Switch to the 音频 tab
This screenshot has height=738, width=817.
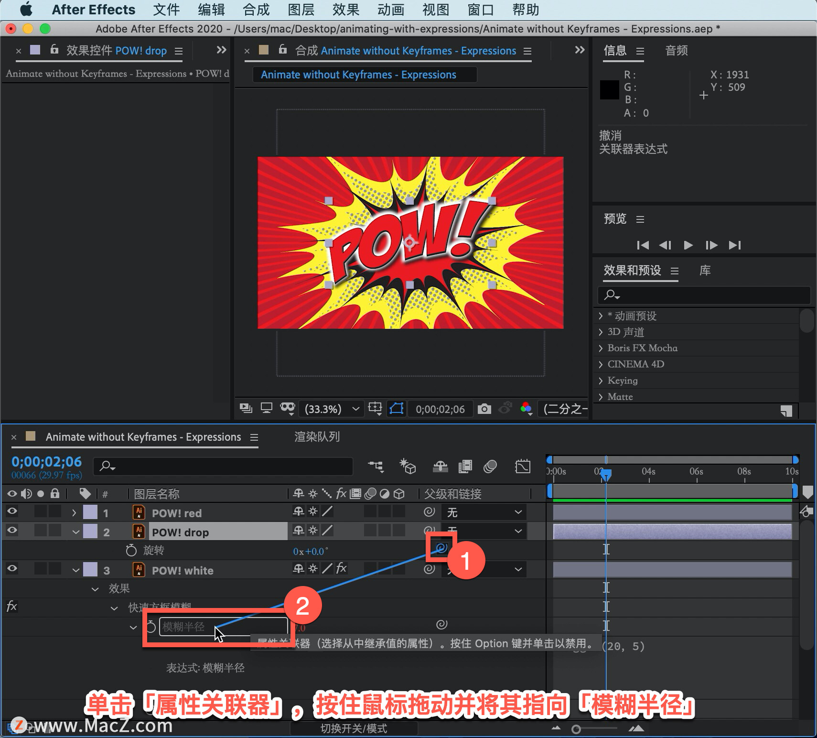coord(677,51)
